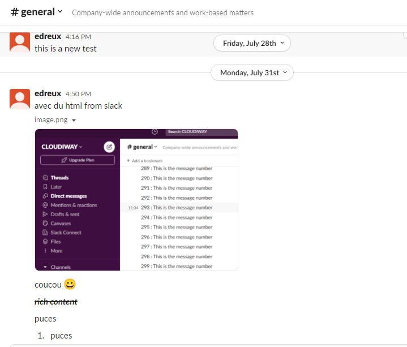Open edreux profile name on the 4:50 PM message

pos(48,93)
